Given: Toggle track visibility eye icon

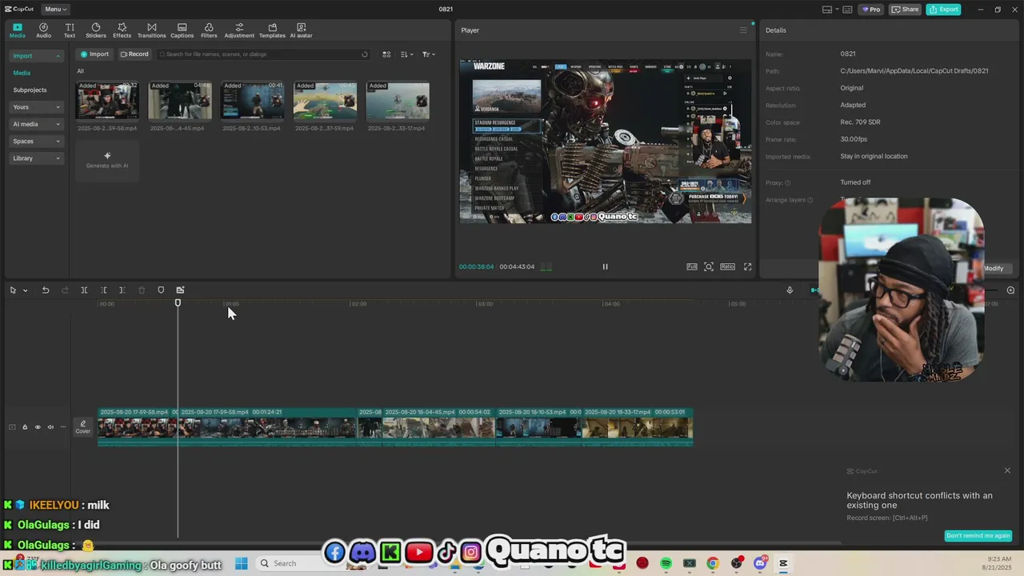Looking at the screenshot, I should tap(38, 427).
